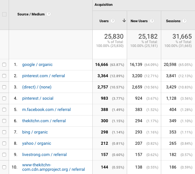Click sessions value 265
195x174 pixels.
pyautogui.click(x=173, y=143)
